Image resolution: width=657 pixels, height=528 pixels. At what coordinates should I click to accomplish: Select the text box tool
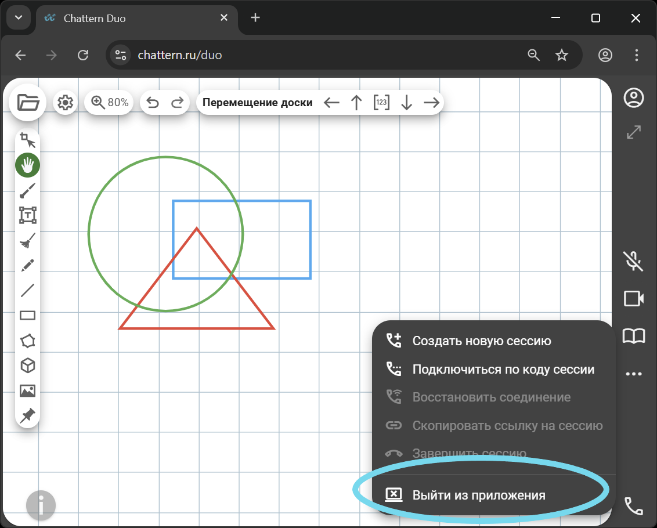point(27,215)
